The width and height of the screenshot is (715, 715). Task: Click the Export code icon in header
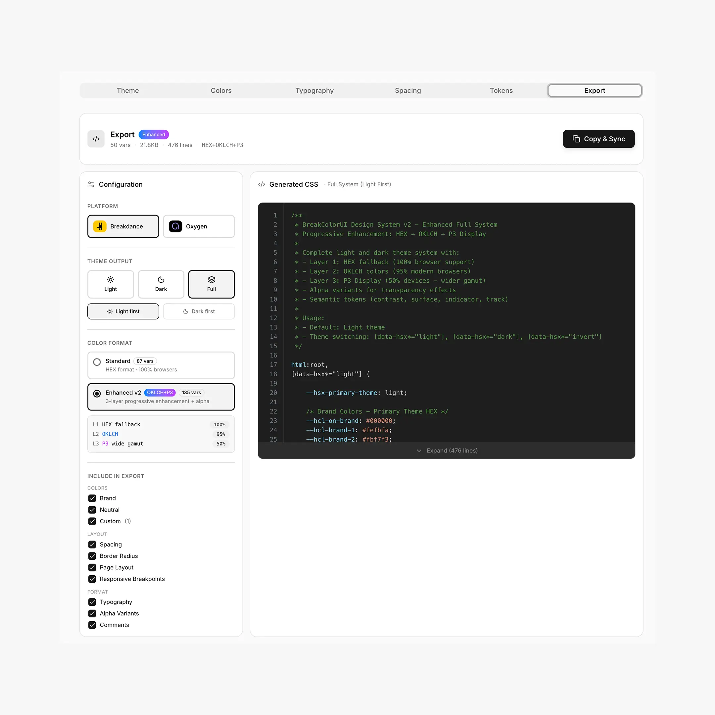coord(96,139)
